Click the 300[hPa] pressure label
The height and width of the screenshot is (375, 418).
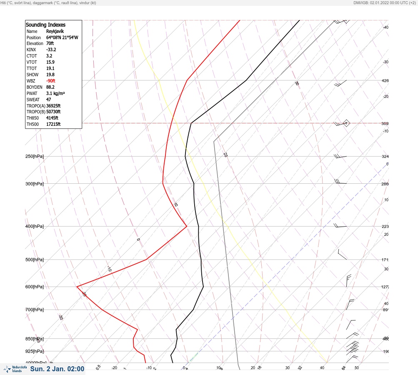(35, 184)
